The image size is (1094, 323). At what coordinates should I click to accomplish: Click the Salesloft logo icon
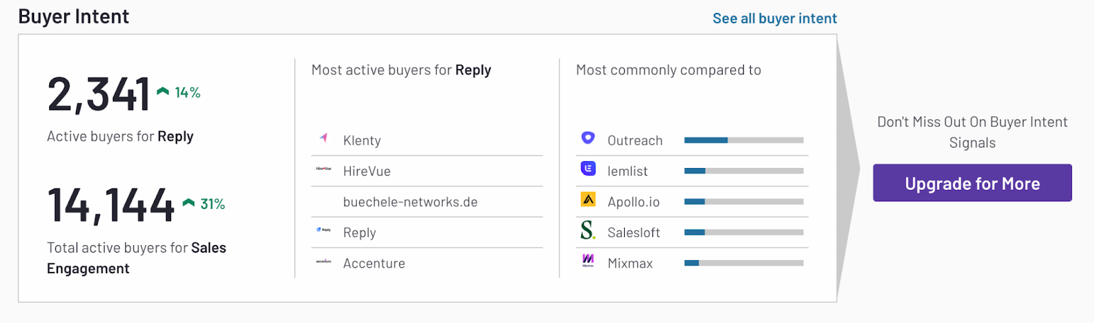[x=588, y=230]
